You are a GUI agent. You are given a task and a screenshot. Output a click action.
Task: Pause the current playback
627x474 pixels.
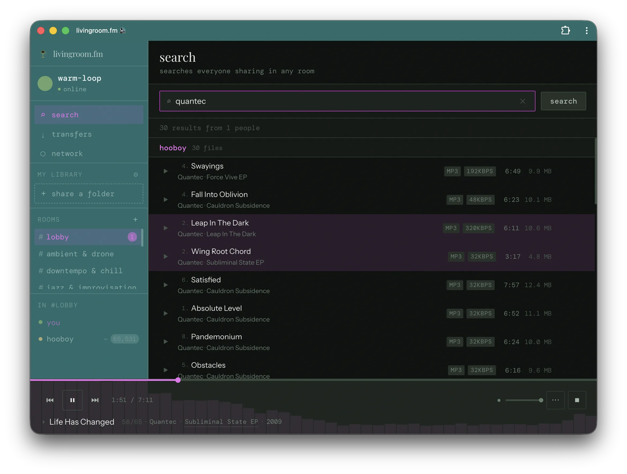tap(72, 400)
